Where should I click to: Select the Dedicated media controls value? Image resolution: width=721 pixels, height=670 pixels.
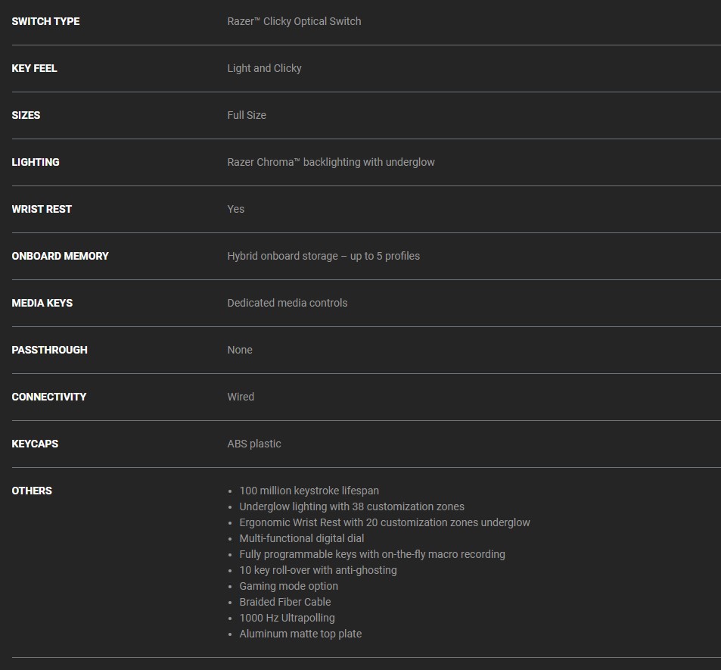click(287, 303)
